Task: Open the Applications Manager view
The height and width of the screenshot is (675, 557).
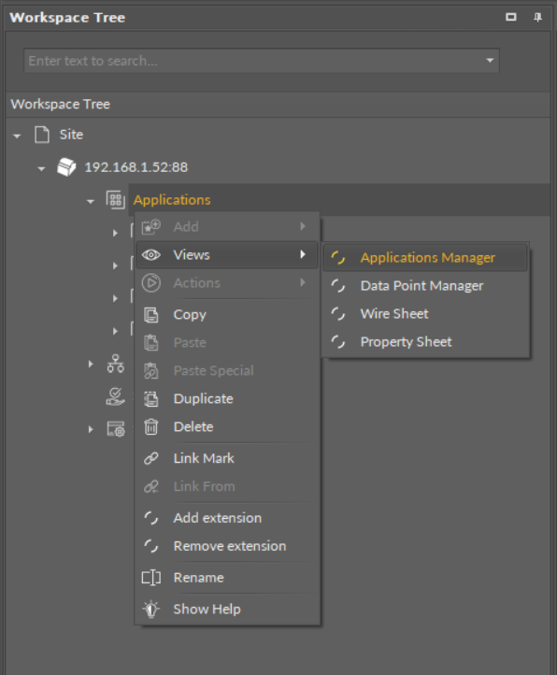Action: coord(425,258)
